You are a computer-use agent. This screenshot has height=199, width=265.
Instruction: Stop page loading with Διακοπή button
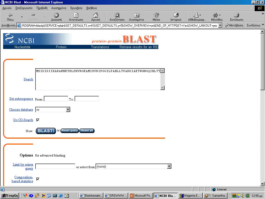click(56, 17)
